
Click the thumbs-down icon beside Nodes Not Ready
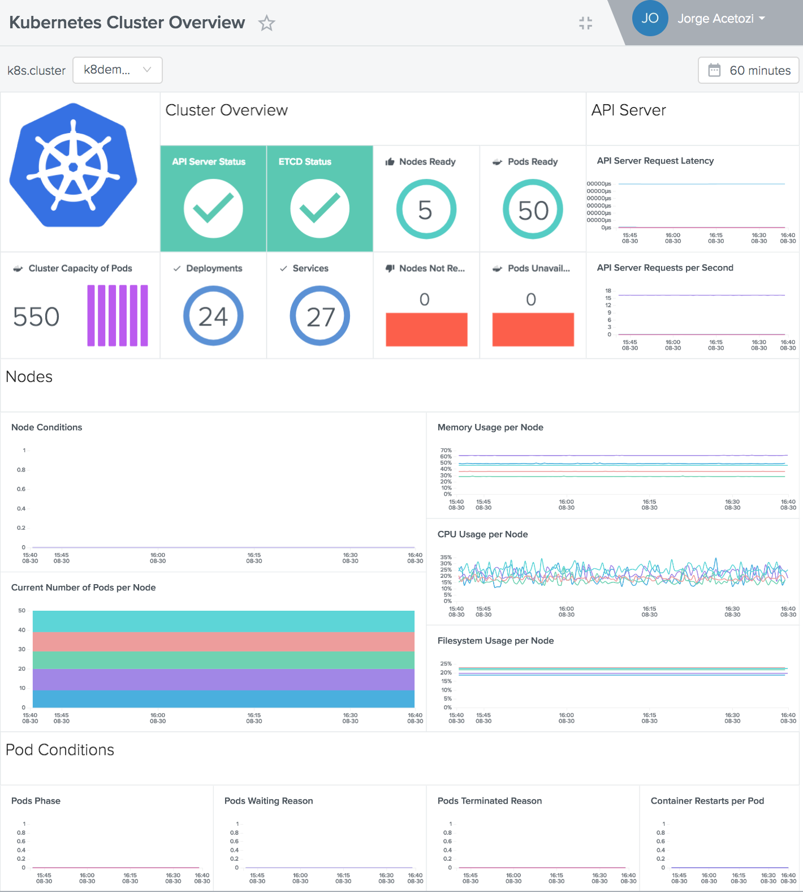click(x=390, y=268)
